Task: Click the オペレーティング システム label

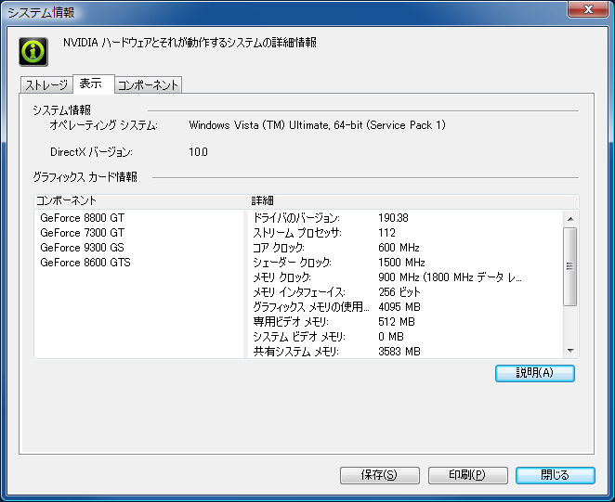Action: (x=103, y=125)
